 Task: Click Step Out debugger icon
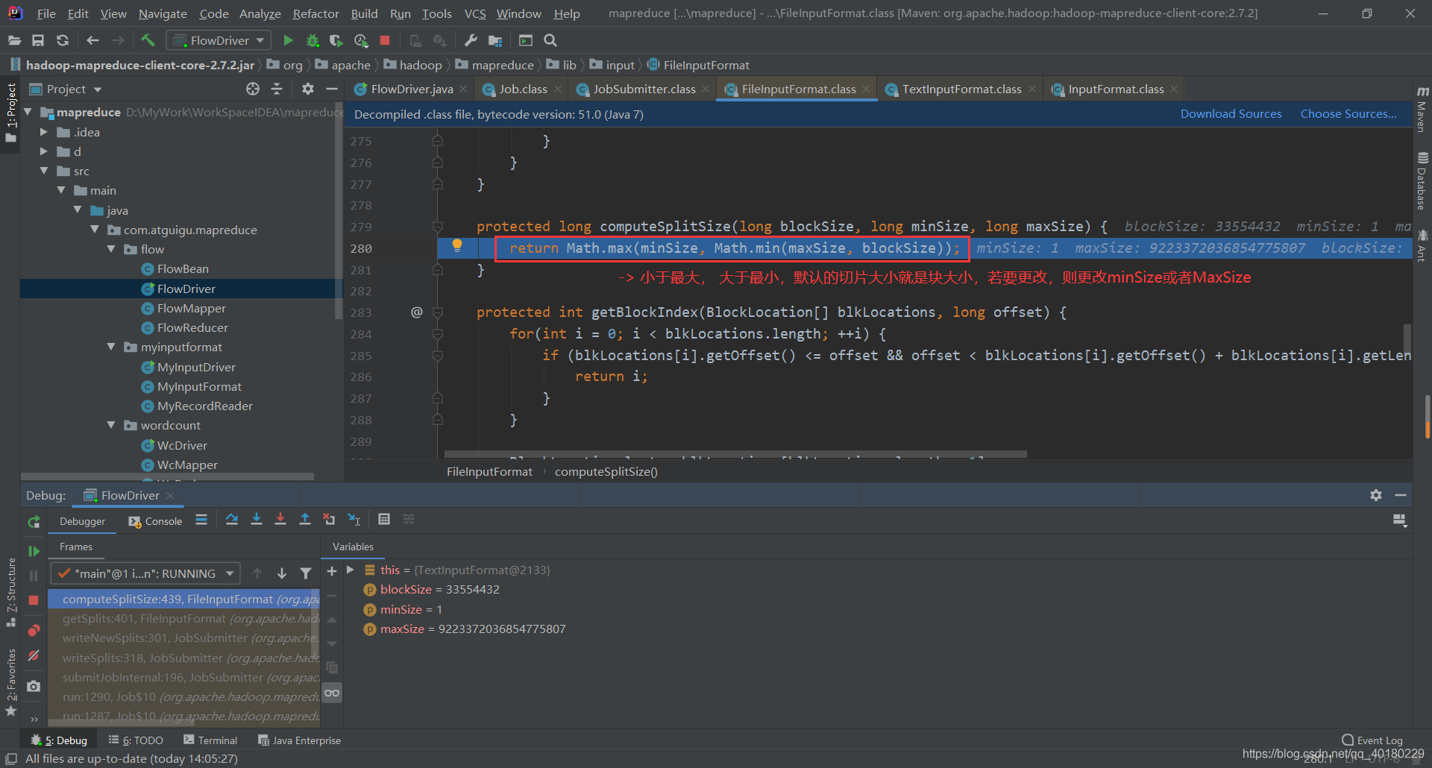click(x=305, y=520)
